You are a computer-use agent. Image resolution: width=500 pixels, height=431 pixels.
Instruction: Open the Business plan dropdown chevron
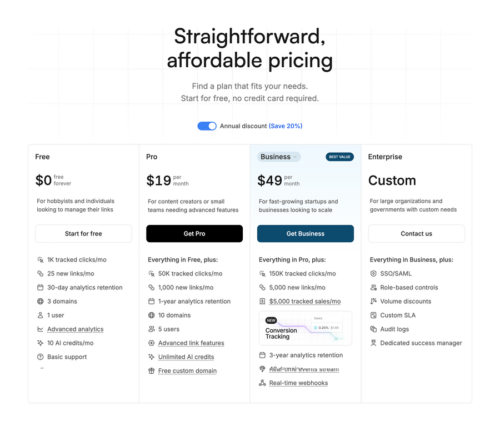click(x=295, y=157)
